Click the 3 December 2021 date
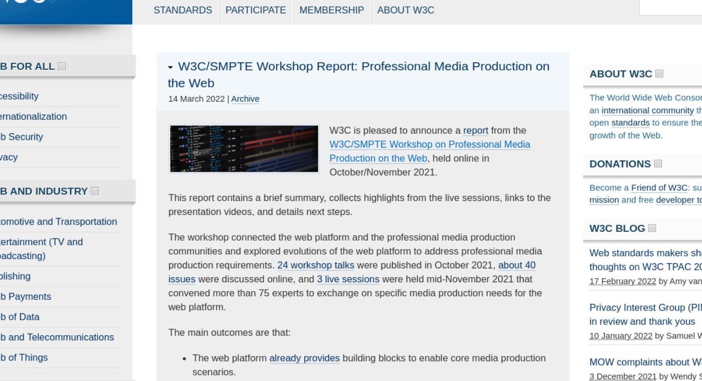The width and height of the screenshot is (702, 381). pos(623,376)
